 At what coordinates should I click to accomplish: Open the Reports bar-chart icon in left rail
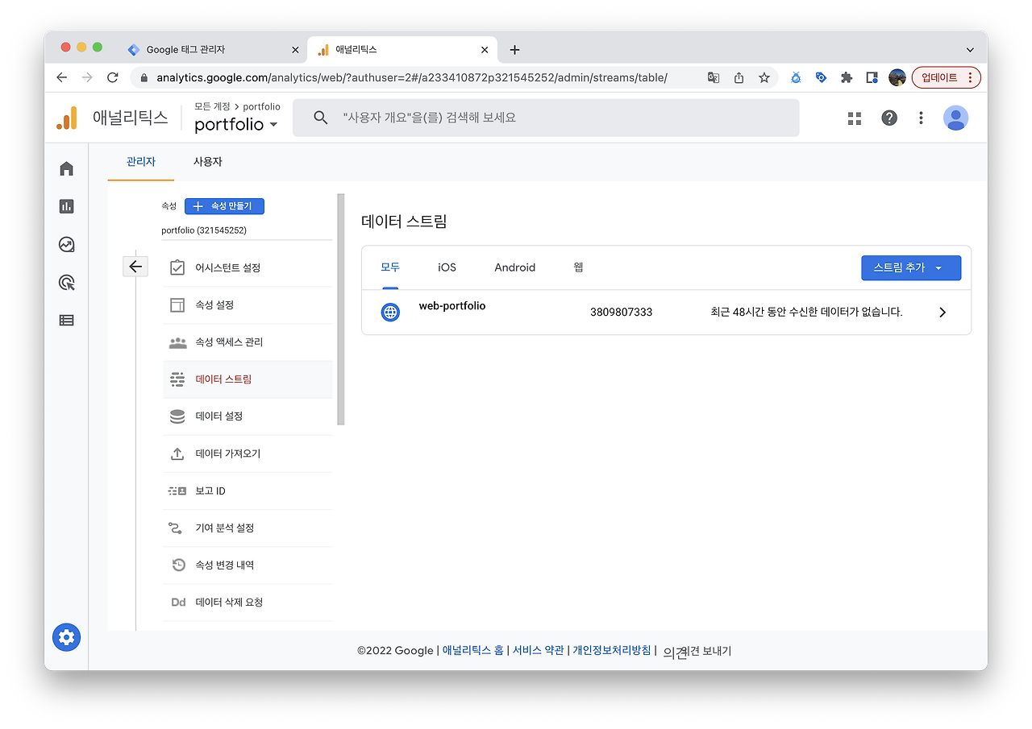pyautogui.click(x=67, y=206)
